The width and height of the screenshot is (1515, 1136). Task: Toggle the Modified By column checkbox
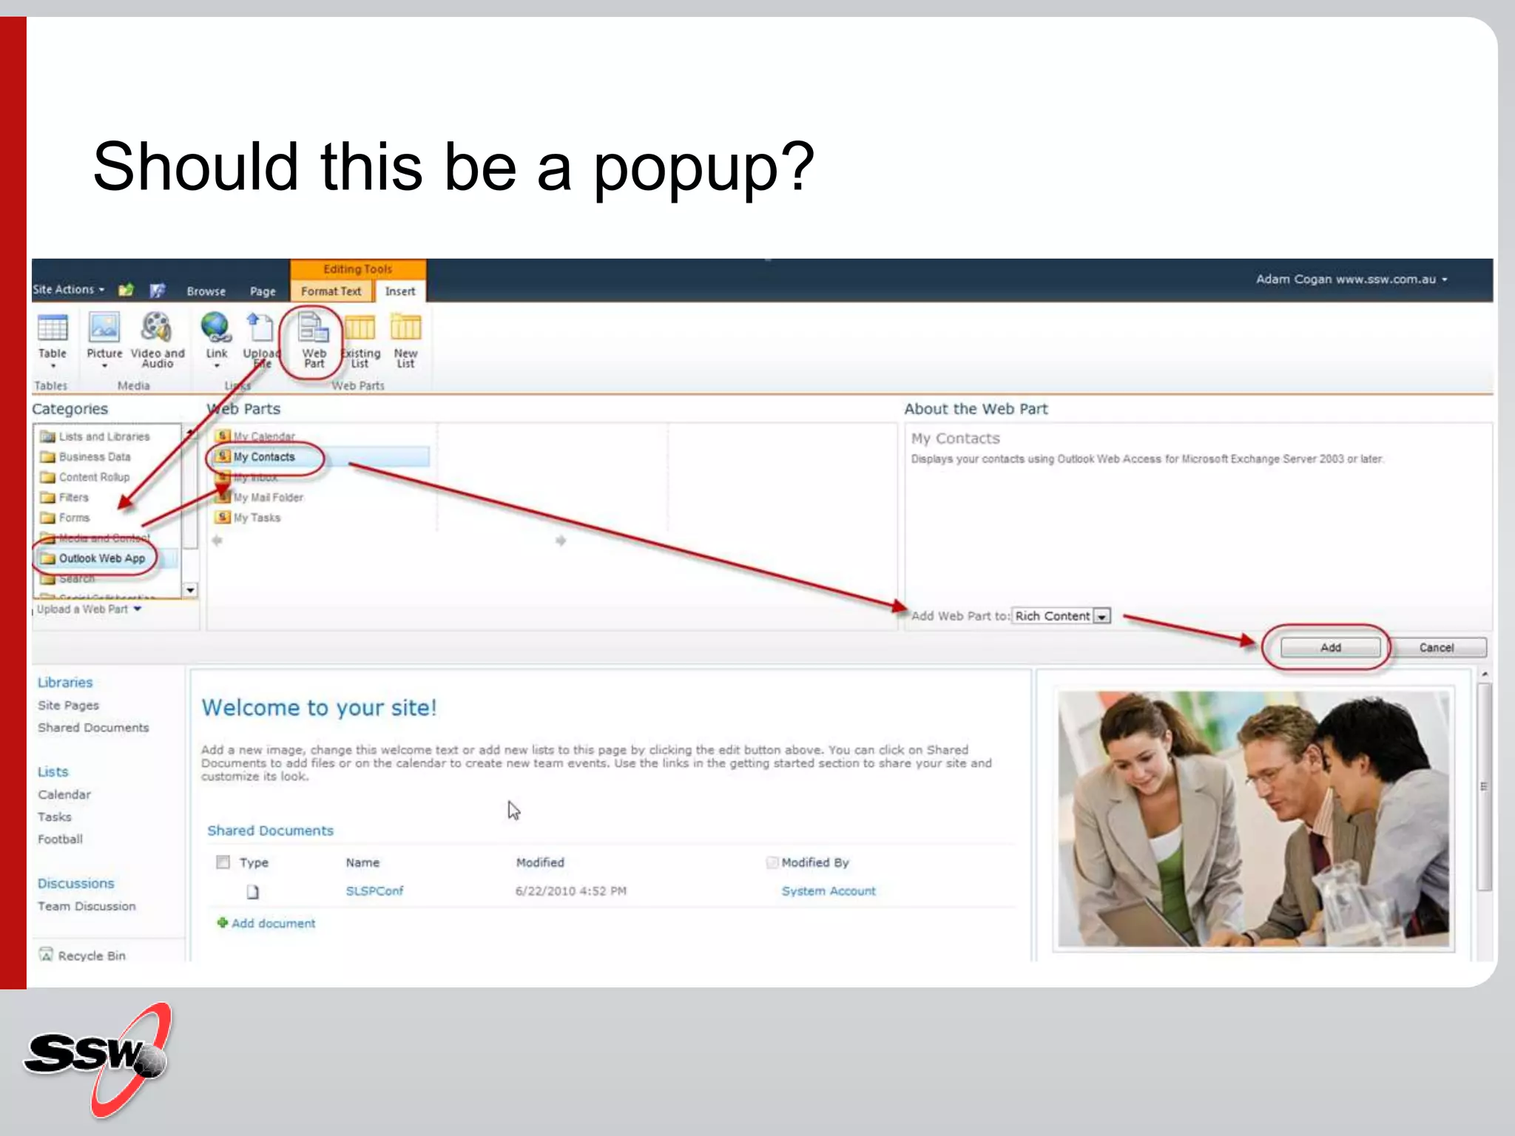(772, 862)
